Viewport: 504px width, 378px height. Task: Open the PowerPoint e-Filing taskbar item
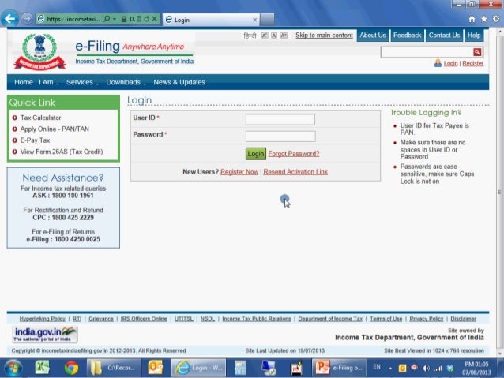339,368
